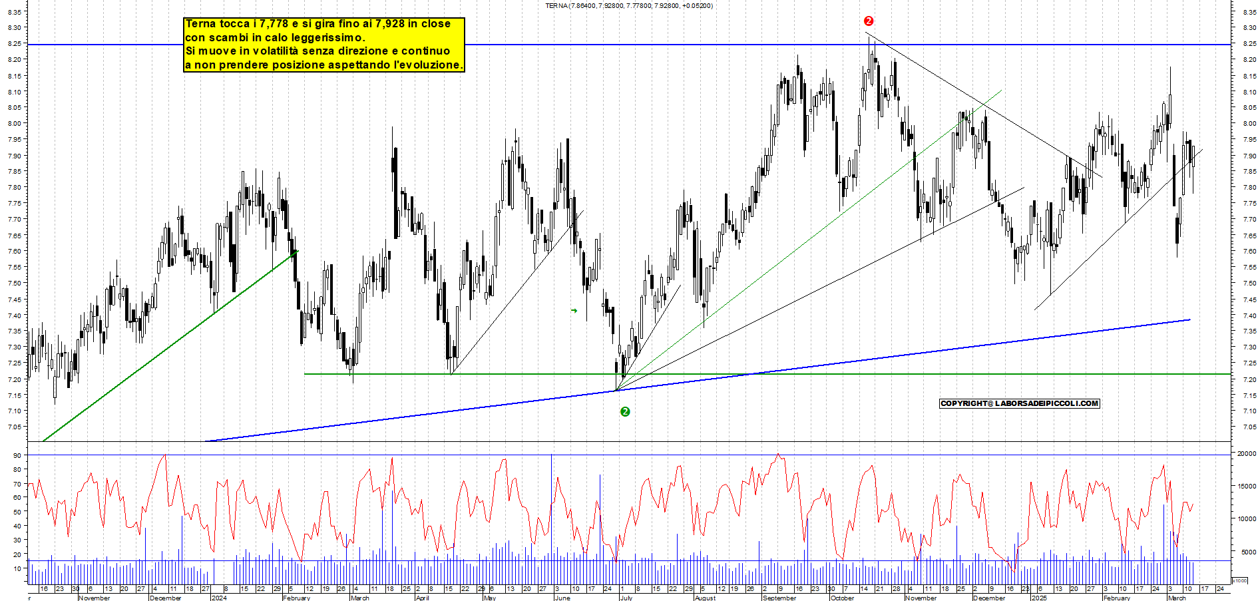The image size is (1258, 601).
Task: Click the 15000 label on the volume scale
Action: [x=1247, y=487]
